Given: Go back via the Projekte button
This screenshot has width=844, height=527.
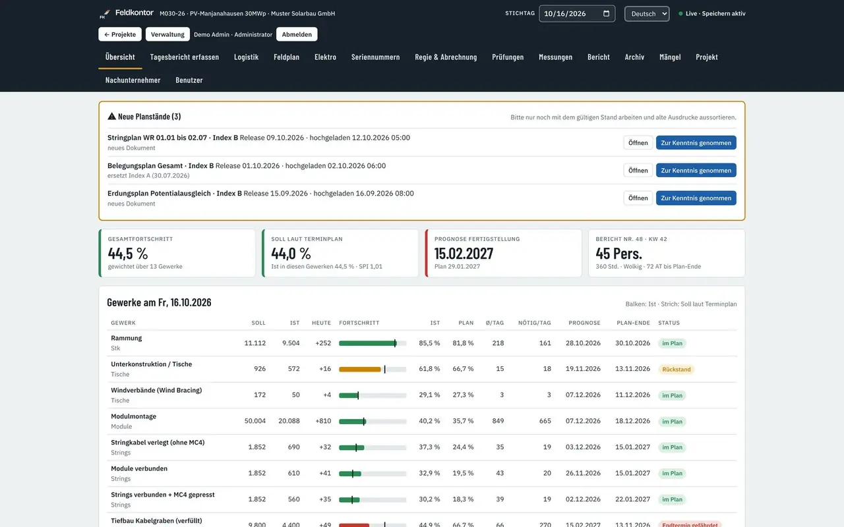Looking at the screenshot, I should 120,34.
